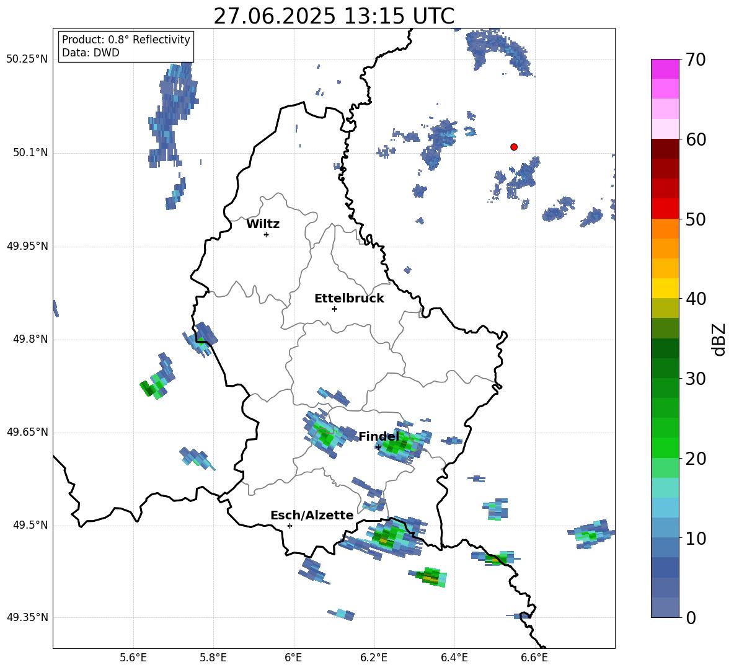
Task: Click the 49.95°N latitude label
Action: 27,246
